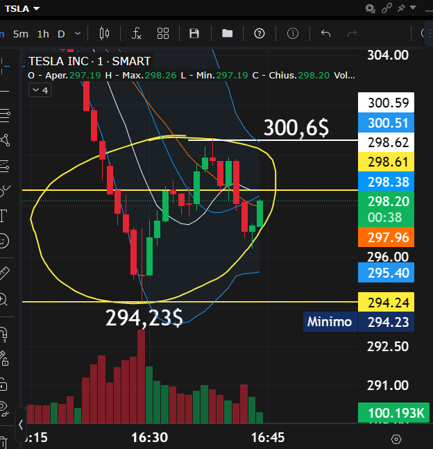Screen dimensions: 433x449
Task: Undo the last chart action
Action: click(325, 33)
